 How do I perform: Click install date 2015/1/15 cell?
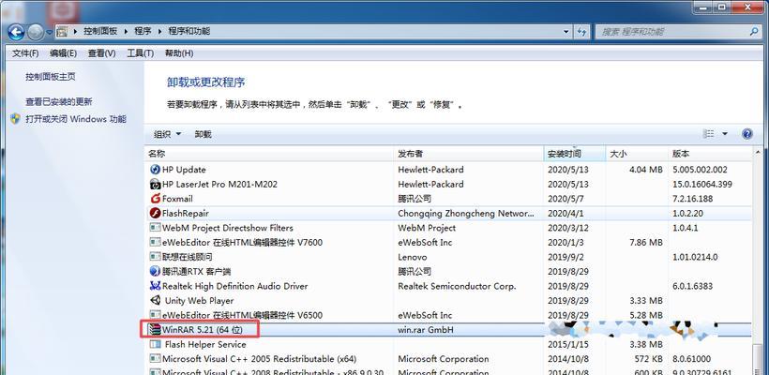566,344
